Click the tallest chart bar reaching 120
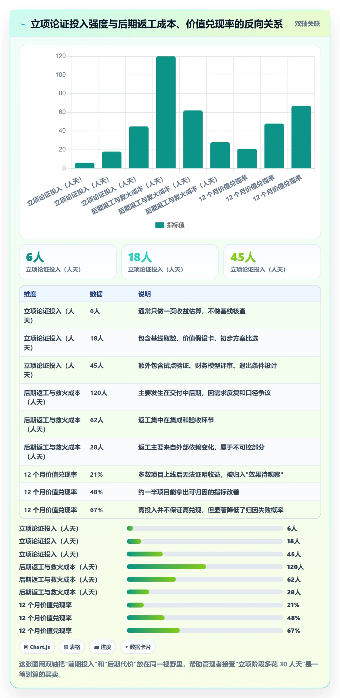 click(x=166, y=112)
